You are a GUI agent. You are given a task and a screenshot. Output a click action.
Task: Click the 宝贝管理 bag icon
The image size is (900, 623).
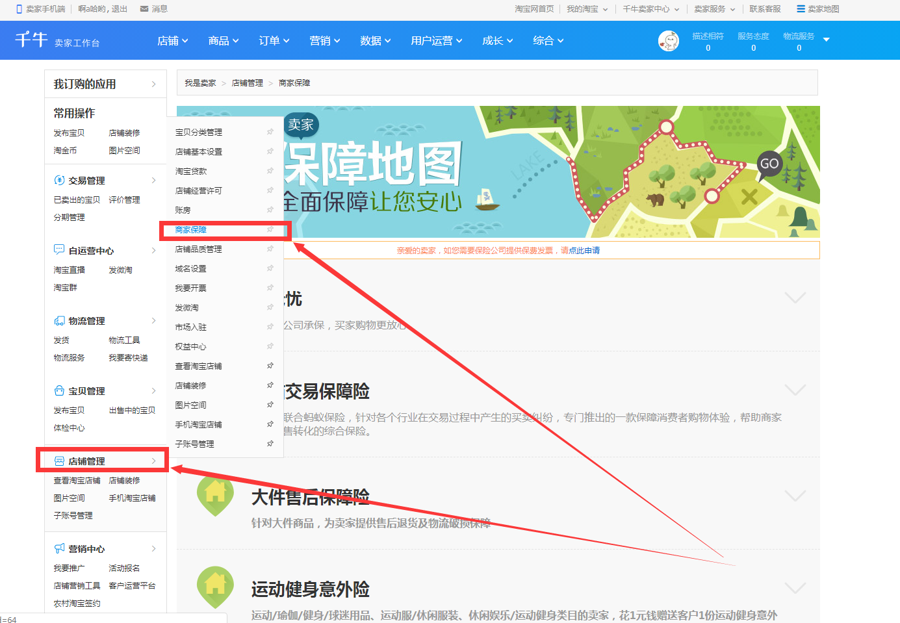coord(59,391)
